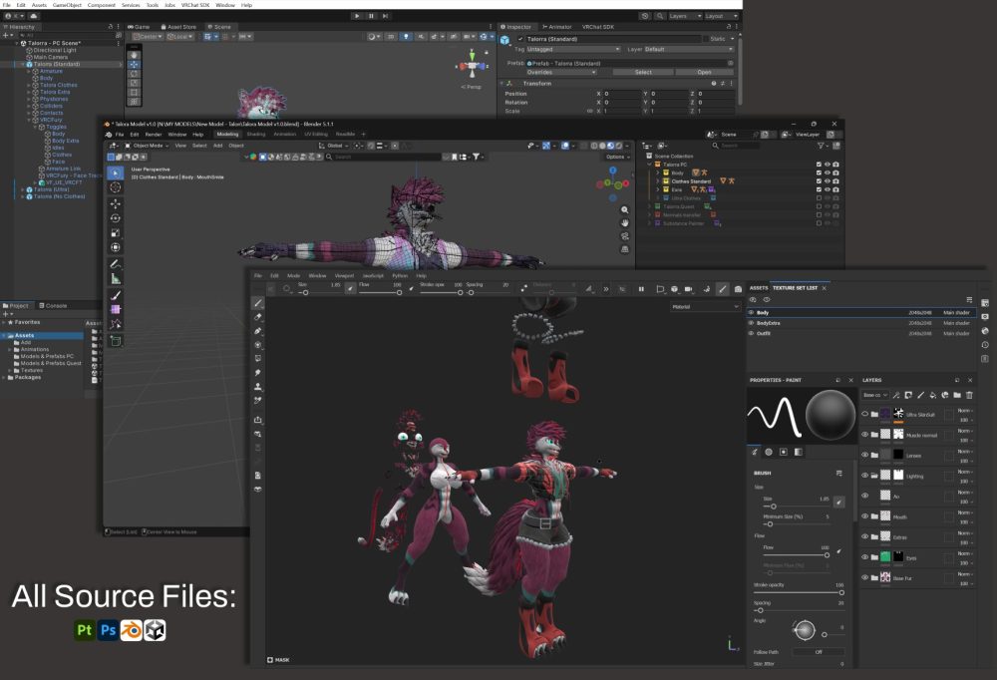Select the Paint brush tool in Substance Painter
This screenshot has width=997, height=680.
[x=257, y=303]
